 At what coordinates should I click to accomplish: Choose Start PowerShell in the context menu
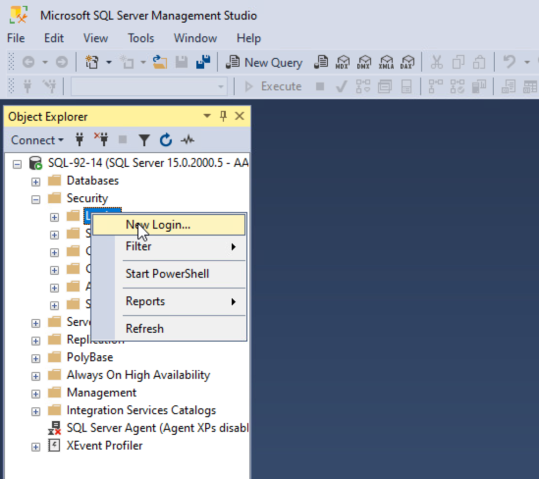pyautogui.click(x=167, y=274)
